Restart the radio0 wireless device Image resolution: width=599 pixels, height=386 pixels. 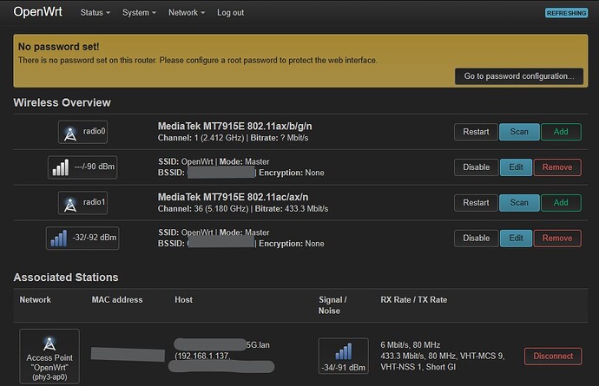(475, 132)
